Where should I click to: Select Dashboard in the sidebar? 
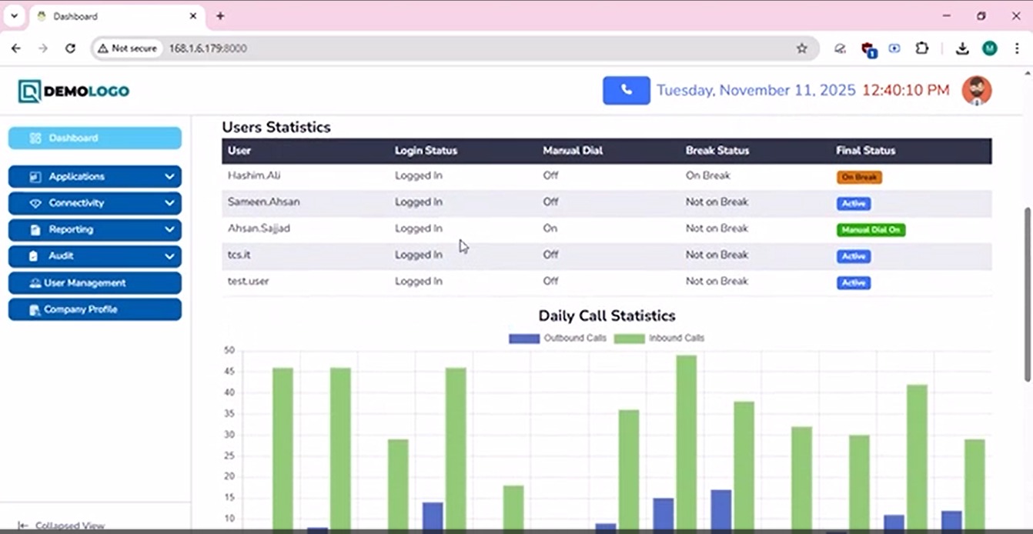(x=95, y=139)
